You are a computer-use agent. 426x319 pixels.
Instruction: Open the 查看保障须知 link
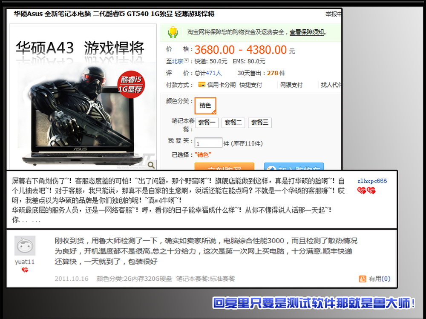pyautogui.click(x=306, y=32)
